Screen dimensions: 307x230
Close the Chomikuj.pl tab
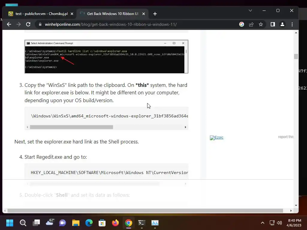[x=72, y=14]
